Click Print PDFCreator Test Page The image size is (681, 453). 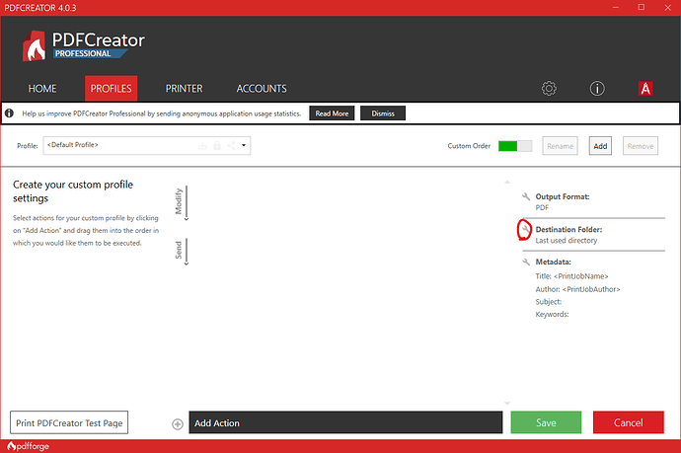click(69, 422)
